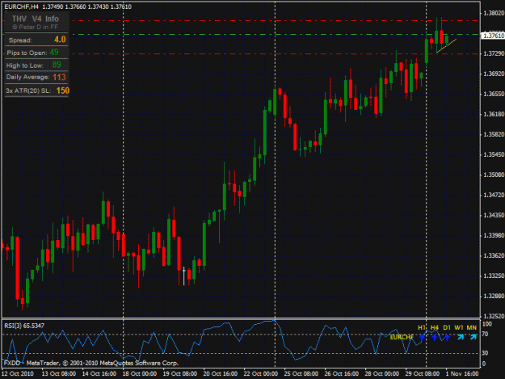This screenshot has width=505, height=379.
Task: Click the Daily Average value 113
Action: pyautogui.click(x=59, y=78)
